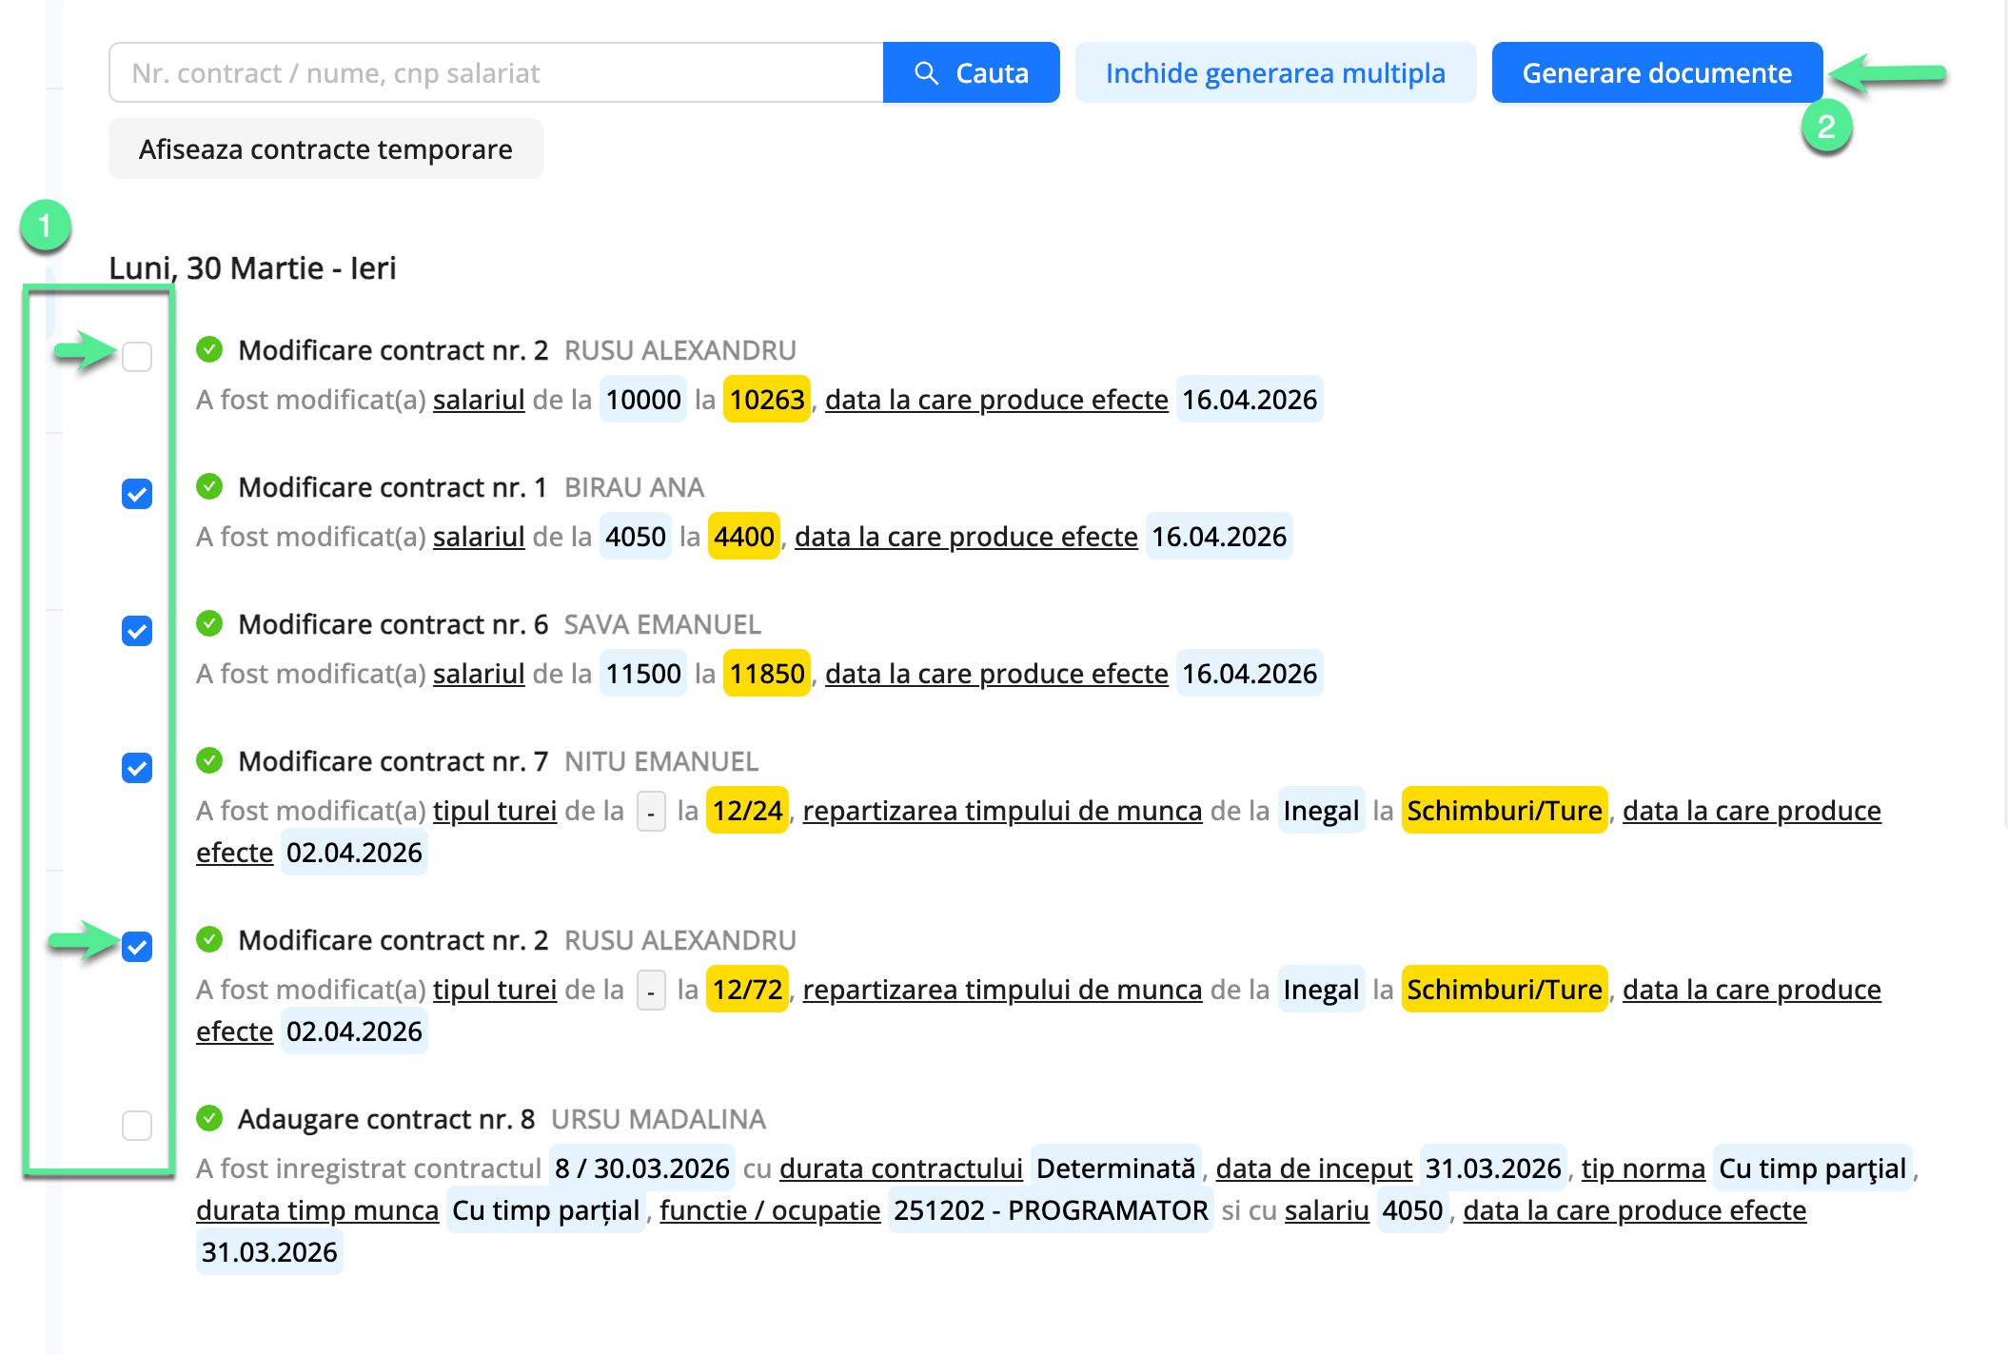
Task: Check the first RUSU ALEXANDRU salary checkbox
Action: (137, 357)
